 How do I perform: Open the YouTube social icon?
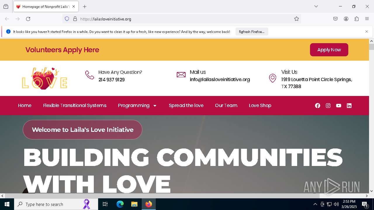339,106
